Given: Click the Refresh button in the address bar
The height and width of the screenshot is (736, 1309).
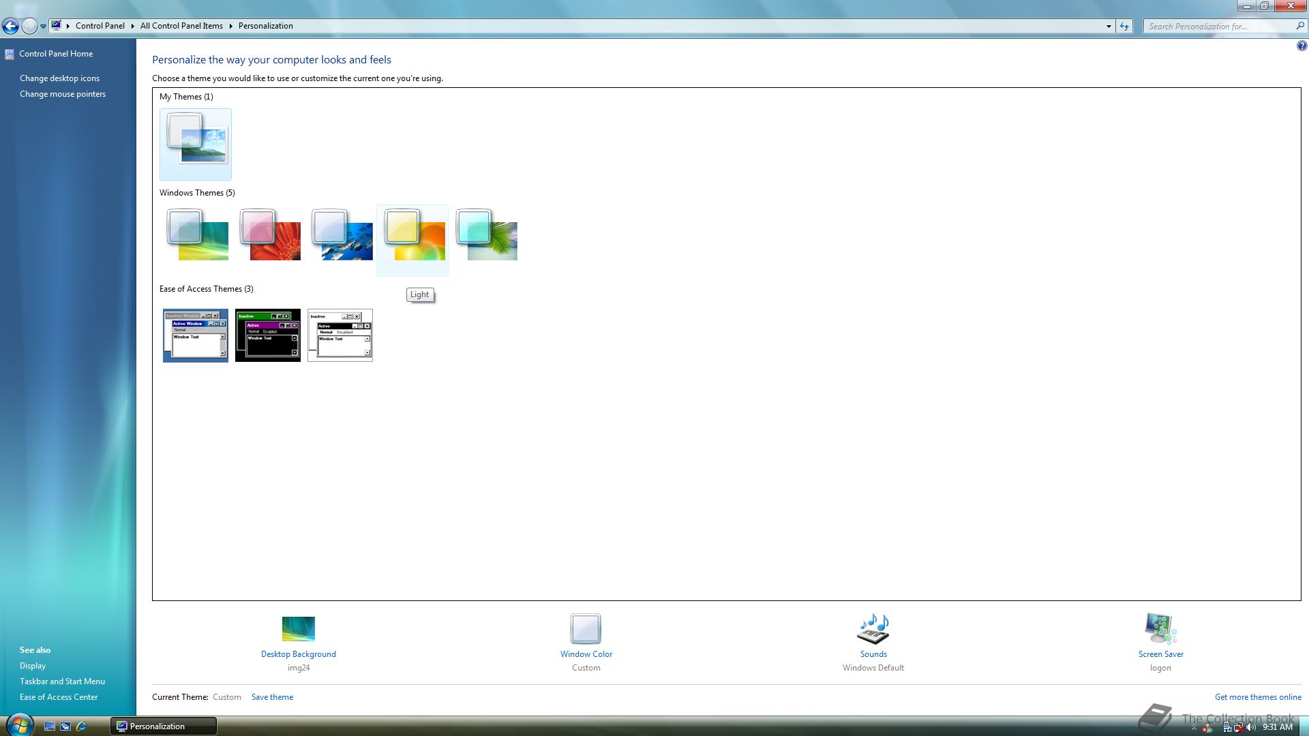Looking at the screenshot, I should [x=1124, y=26].
